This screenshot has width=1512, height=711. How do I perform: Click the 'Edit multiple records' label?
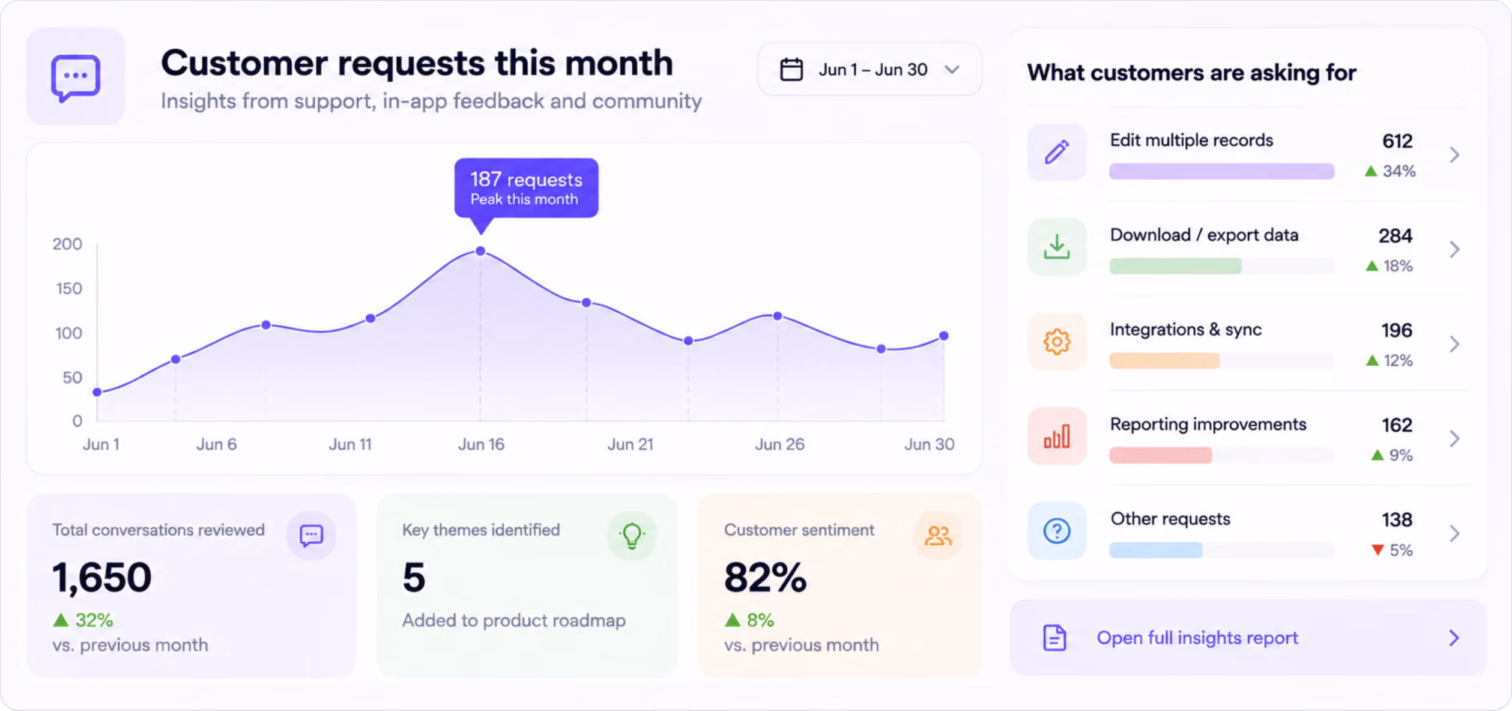pos(1191,141)
